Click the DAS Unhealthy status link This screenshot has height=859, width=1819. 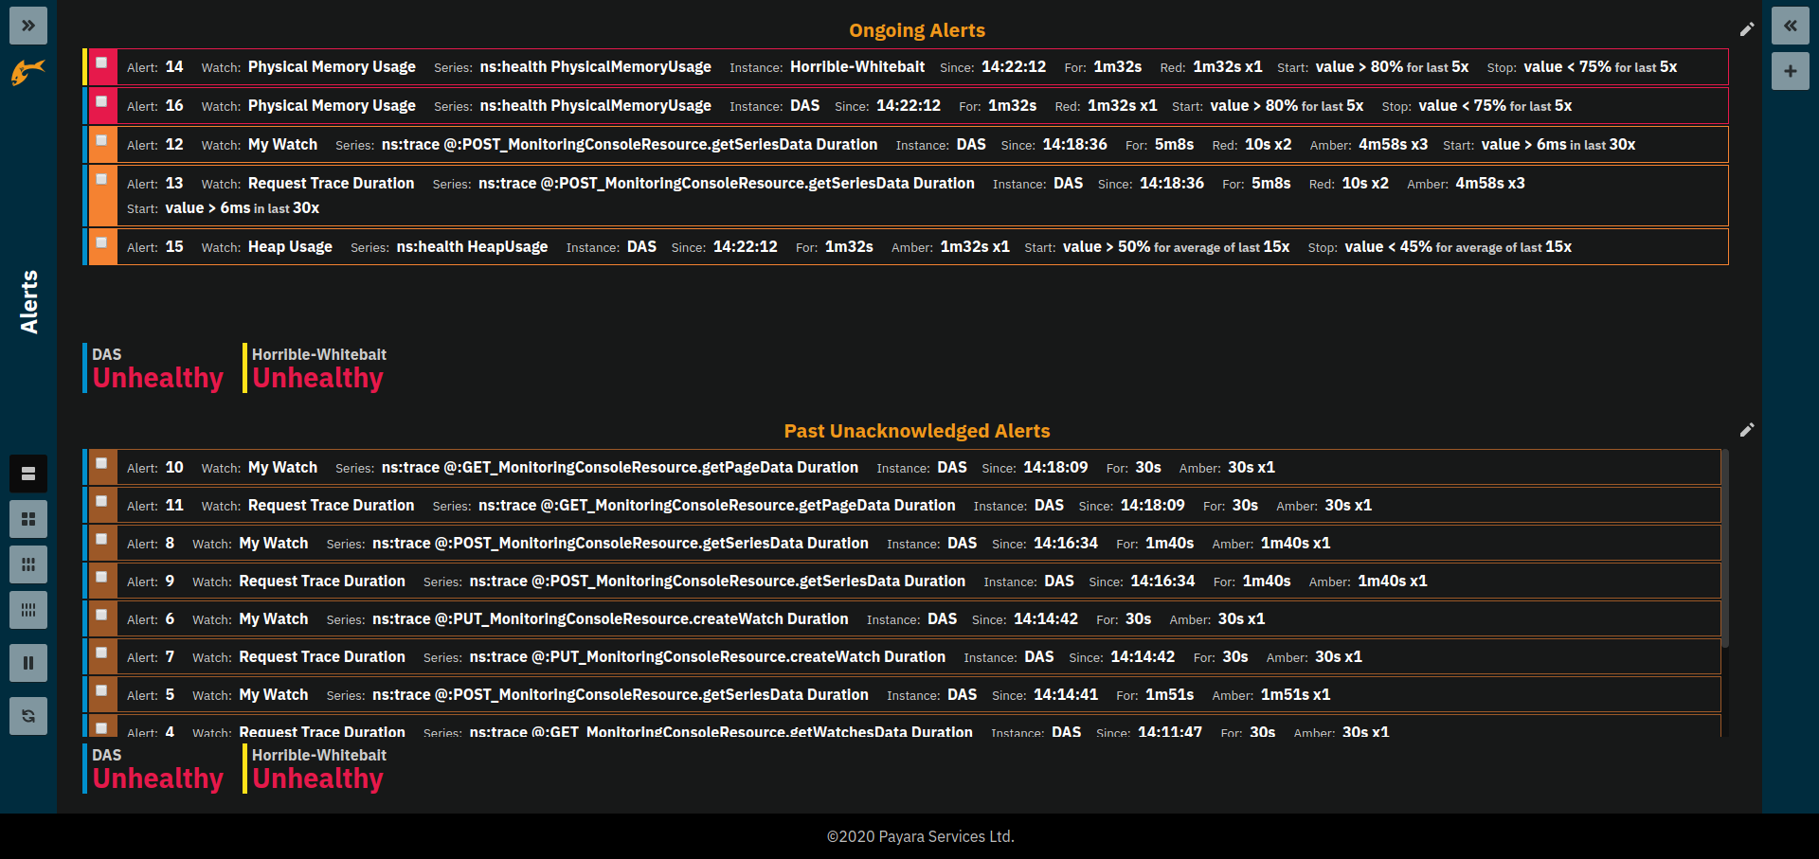pyautogui.click(x=157, y=377)
